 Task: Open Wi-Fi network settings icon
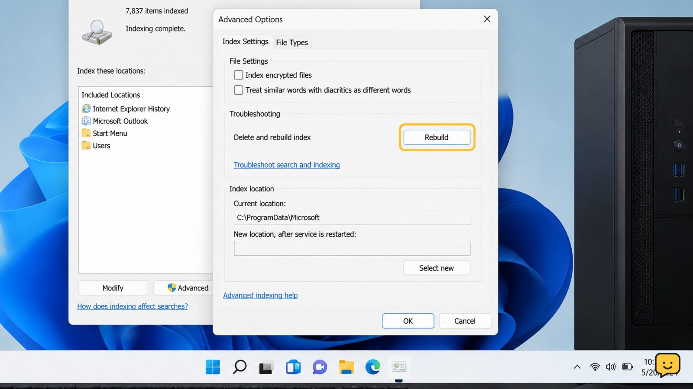click(x=595, y=367)
